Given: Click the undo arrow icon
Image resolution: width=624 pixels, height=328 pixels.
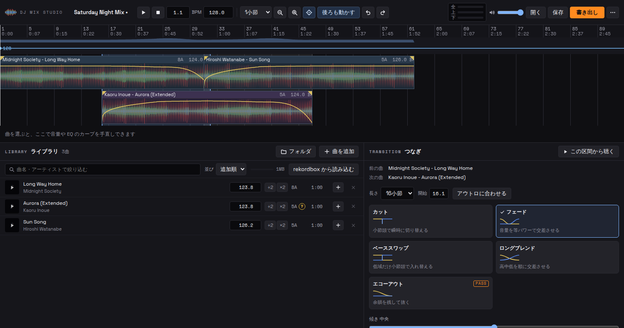Looking at the screenshot, I should coord(368,12).
